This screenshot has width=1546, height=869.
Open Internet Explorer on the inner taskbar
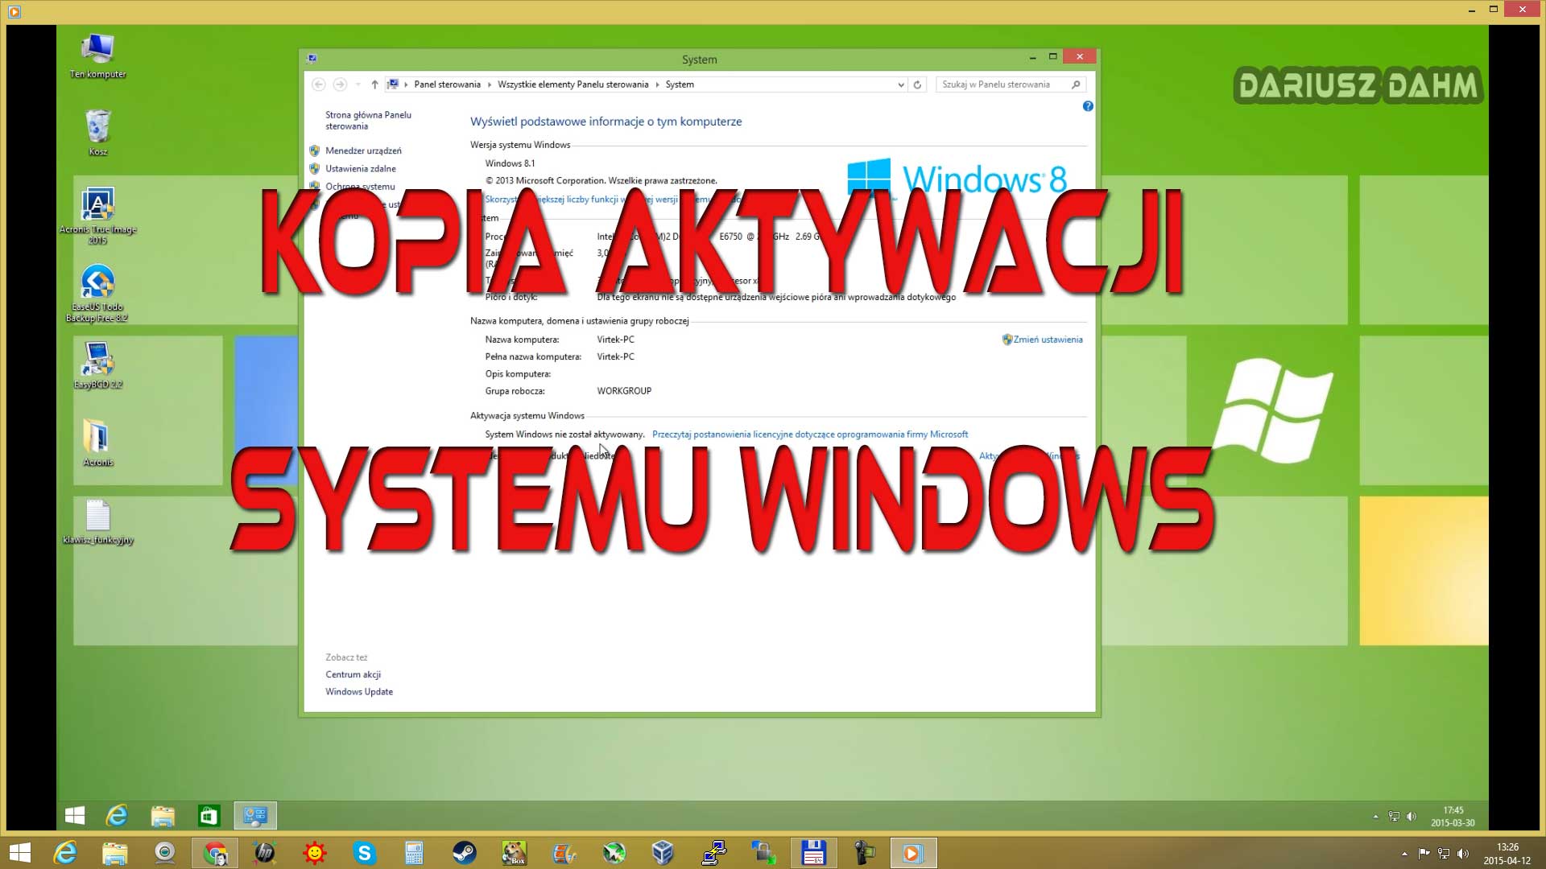tap(118, 816)
